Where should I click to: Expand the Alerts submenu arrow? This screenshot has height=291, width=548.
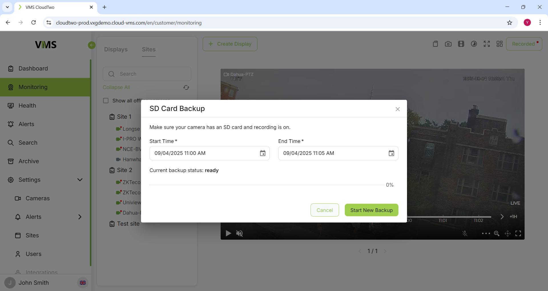pos(80,217)
